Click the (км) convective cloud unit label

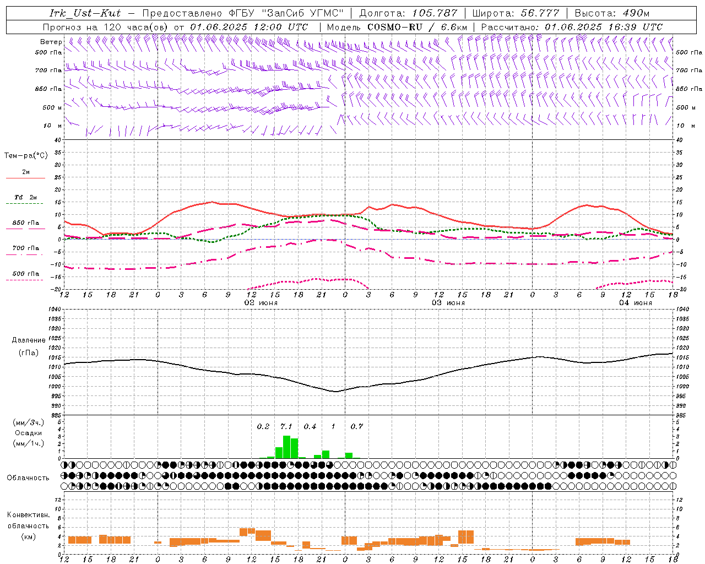29,536
